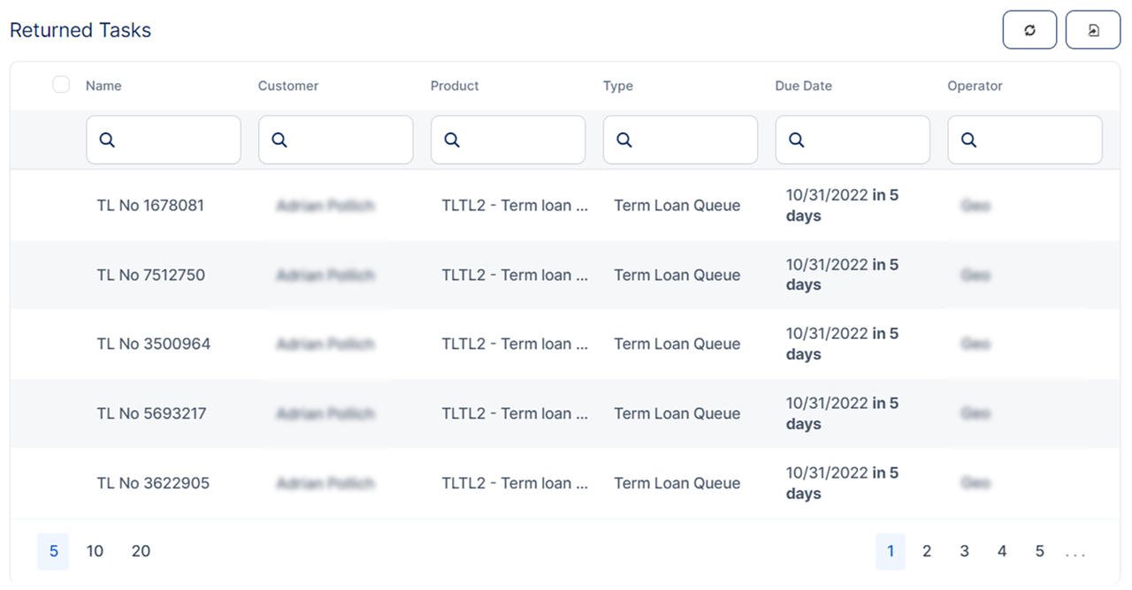This screenshot has width=1132, height=590.
Task: Click the magnifier icon in Customer filter
Action: coord(279,140)
